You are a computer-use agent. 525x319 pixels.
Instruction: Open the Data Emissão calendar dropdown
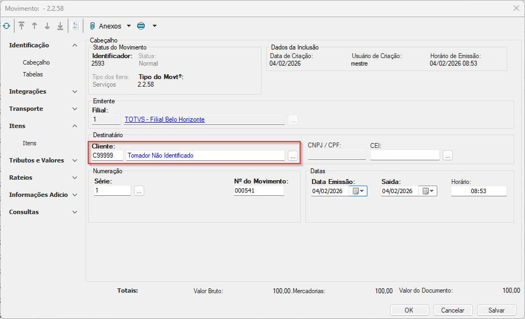(358, 191)
